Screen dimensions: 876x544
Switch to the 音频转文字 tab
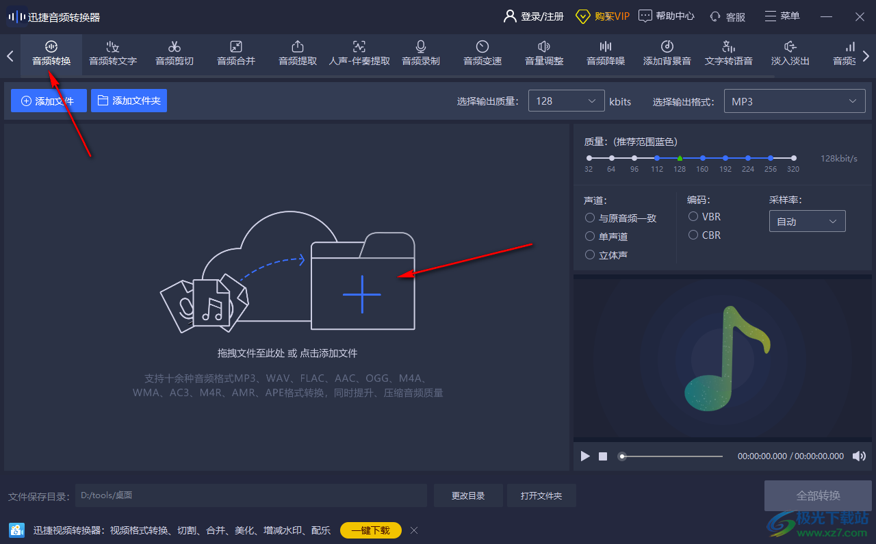[113, 53]
